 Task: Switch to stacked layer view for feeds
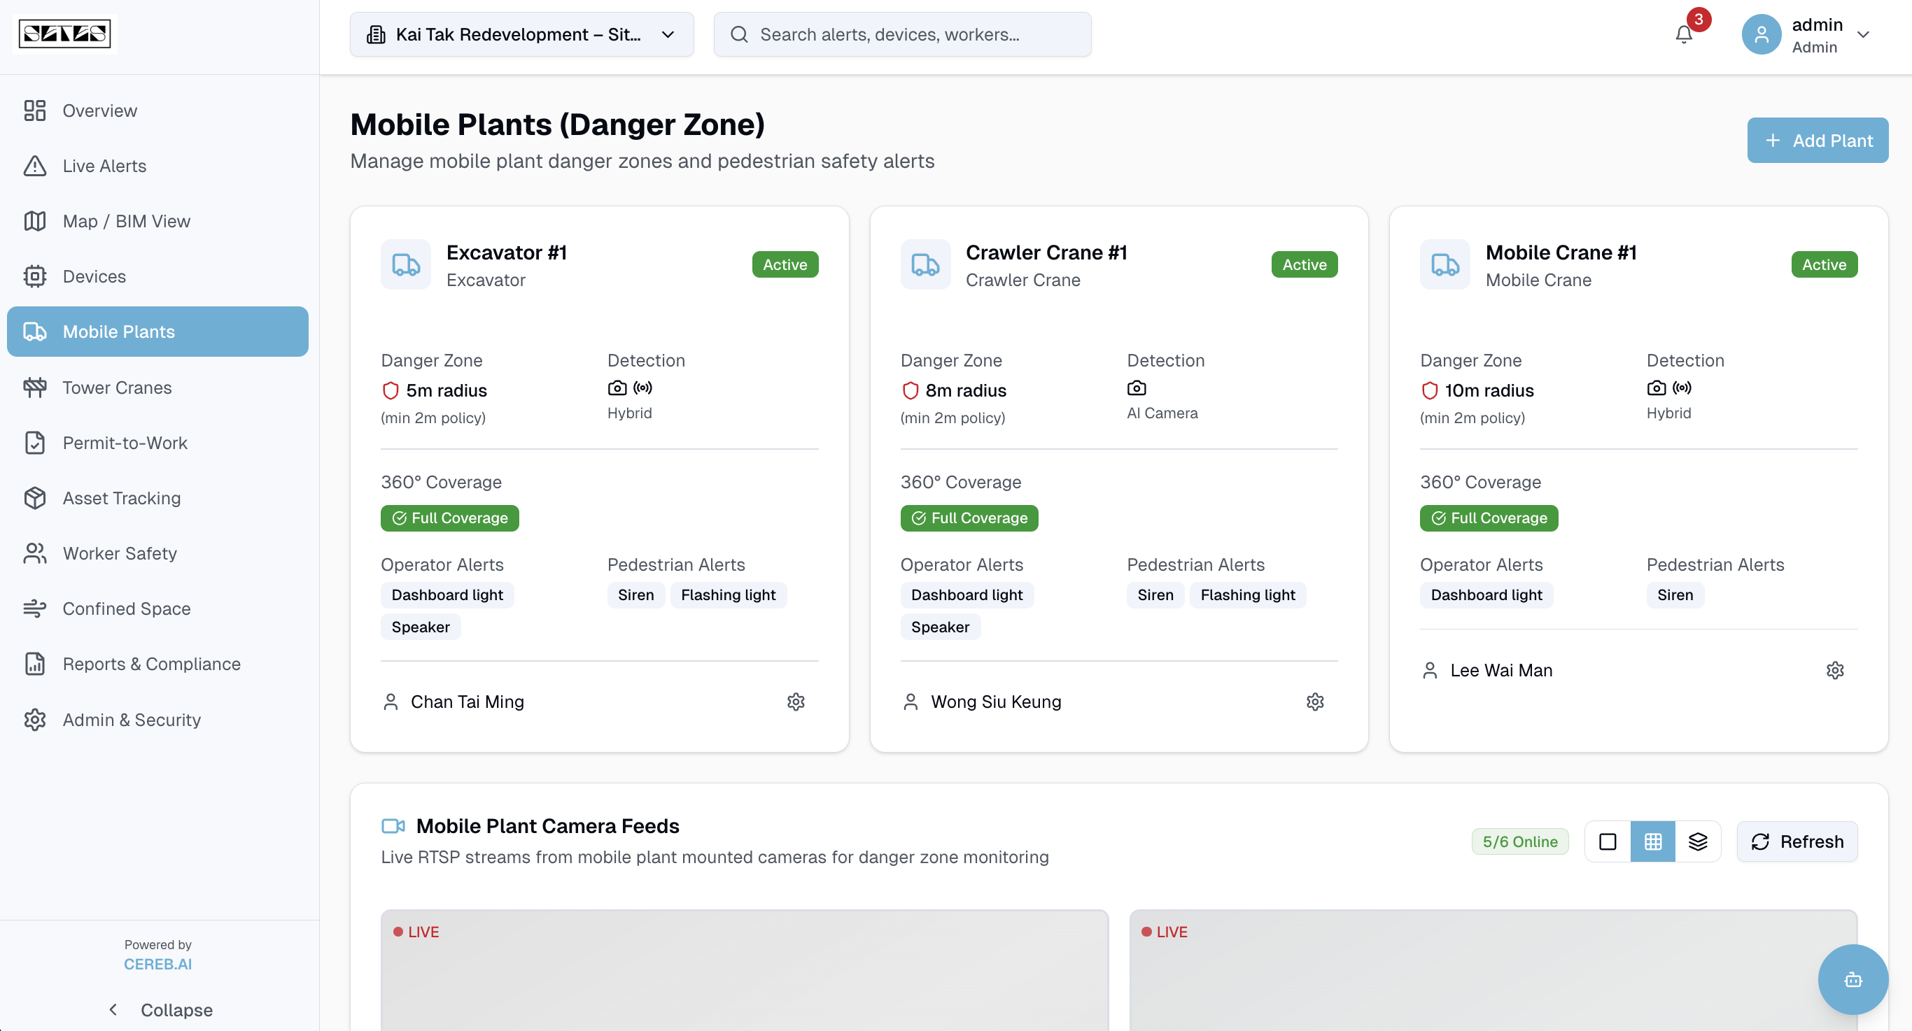click(1699, 841)
